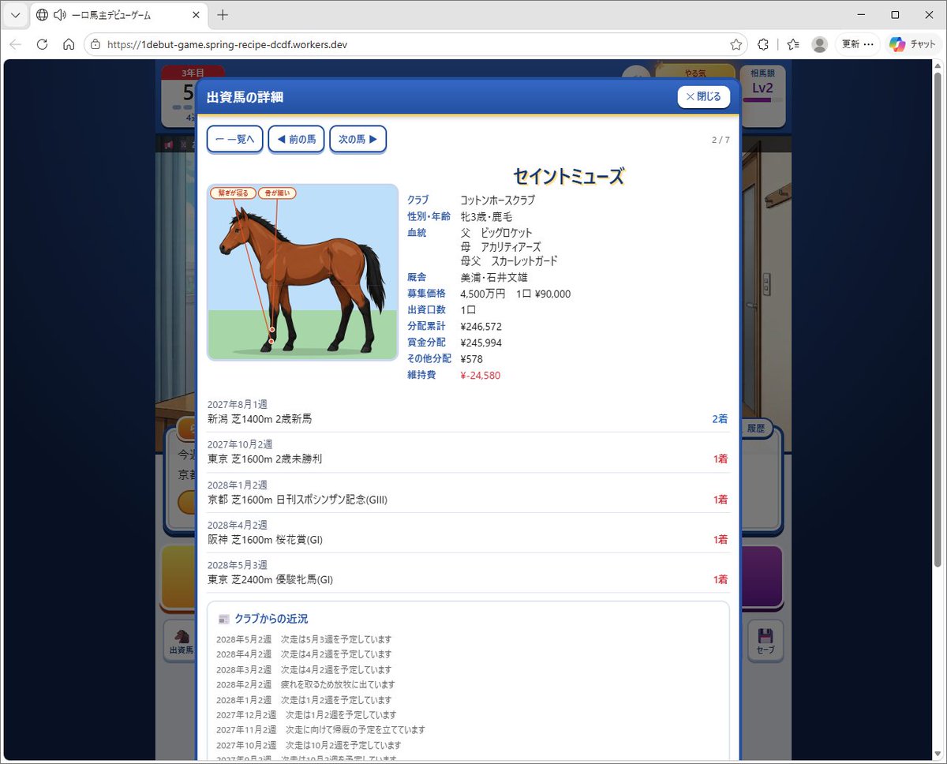
Task: Click the 2027年11月2週 帰厩 news entry
Action: tap(320, 730)
